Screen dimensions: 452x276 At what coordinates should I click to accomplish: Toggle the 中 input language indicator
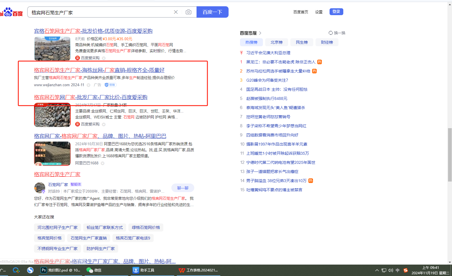coord(397,270)
